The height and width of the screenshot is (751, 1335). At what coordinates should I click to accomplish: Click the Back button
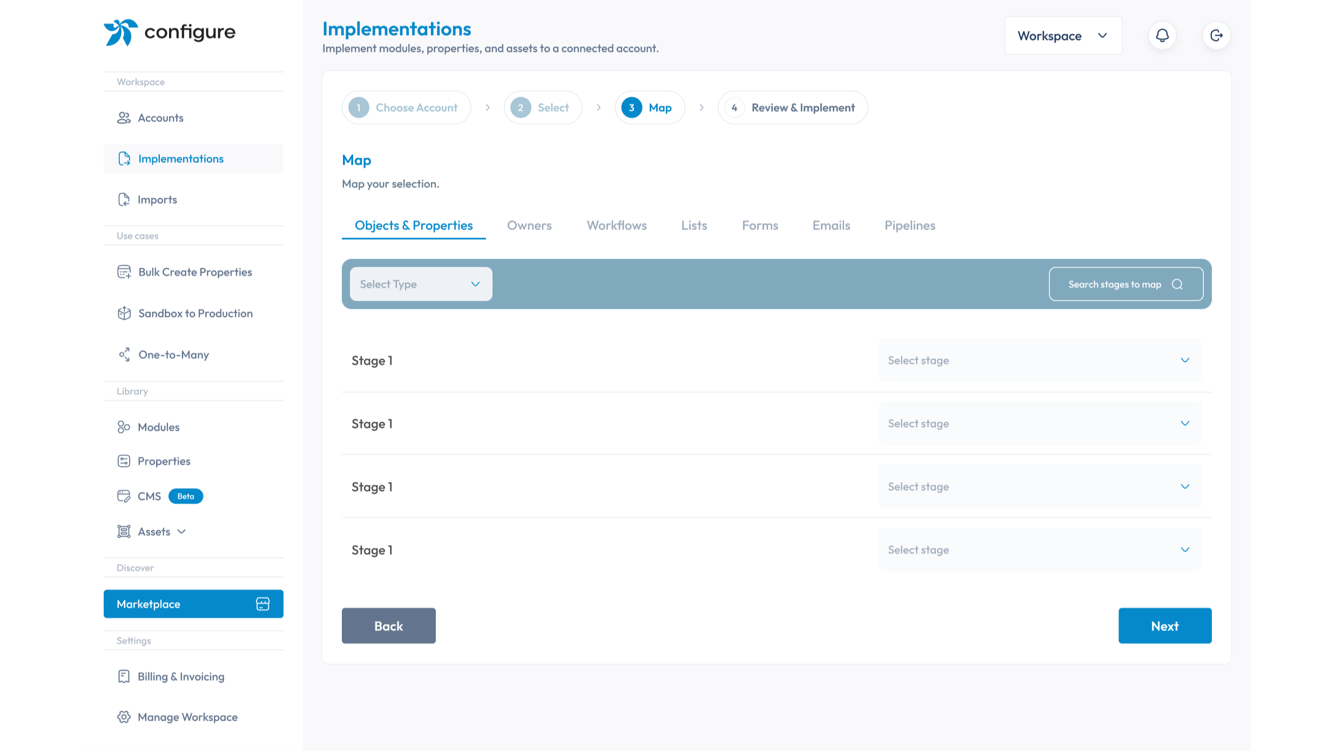click(388, 626)
